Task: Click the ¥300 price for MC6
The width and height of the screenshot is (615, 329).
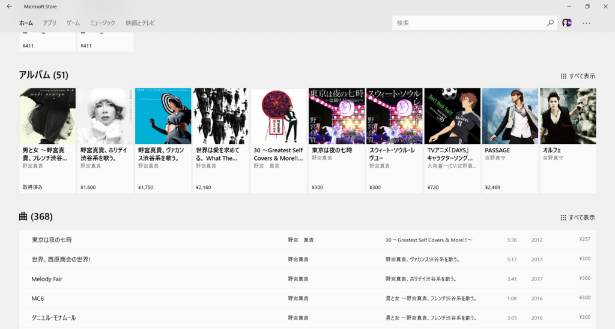Action: click(x=585, y=298)
